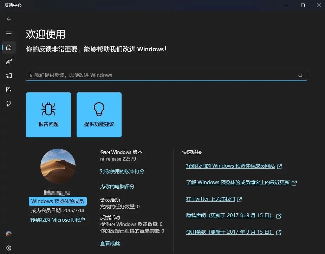Minimize the 反馈中心 window

click(x=287, y=5)
